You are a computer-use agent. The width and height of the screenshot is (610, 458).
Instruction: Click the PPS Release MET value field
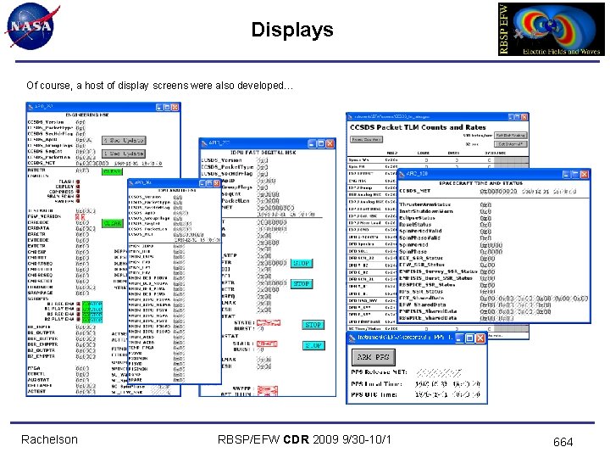(439, 372)
